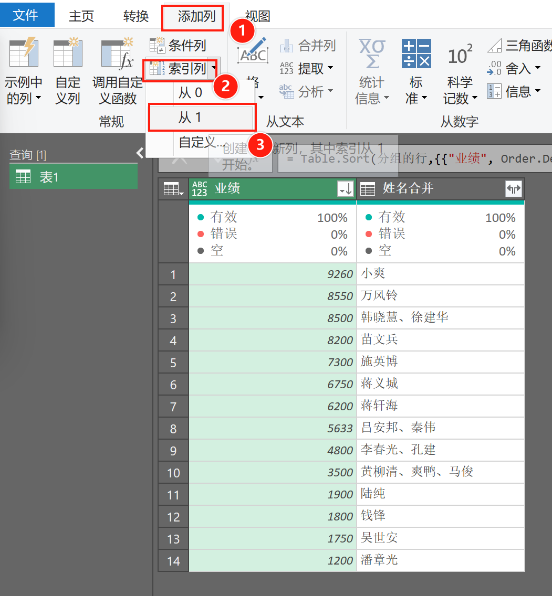This screenshot has width=552, height=596.
Task: Switch to the 主页 ribbon tab
Action: [x=81, y=16]
